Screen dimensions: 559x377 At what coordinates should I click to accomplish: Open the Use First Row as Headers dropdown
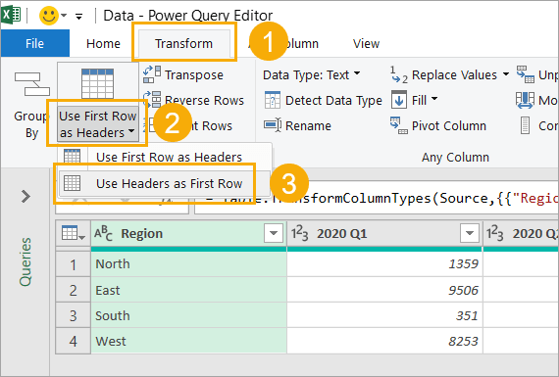[x=98, y=124]
